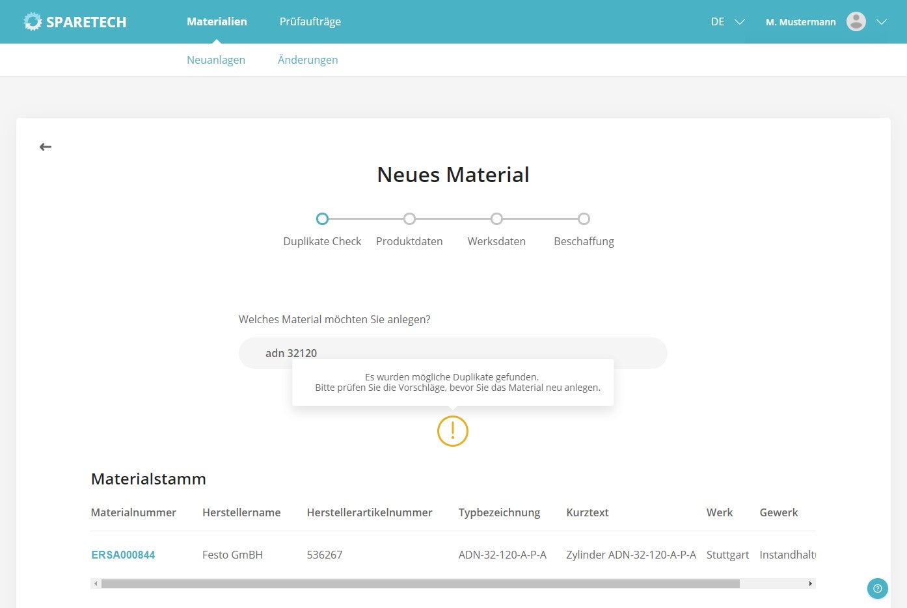Image resolution: width=907 pixels, height=608 pixels.
Task: Open the Änderungen tab
Action: point(308,60)
